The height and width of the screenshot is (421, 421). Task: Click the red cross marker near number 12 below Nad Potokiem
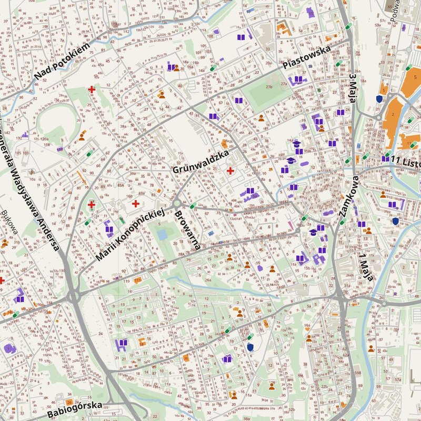pyautogui.click(x=92, y=89)
